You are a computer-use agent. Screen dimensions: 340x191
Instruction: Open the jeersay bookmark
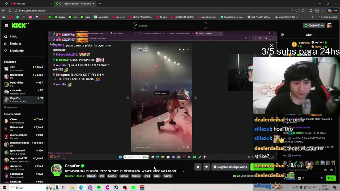coord(60,17)
